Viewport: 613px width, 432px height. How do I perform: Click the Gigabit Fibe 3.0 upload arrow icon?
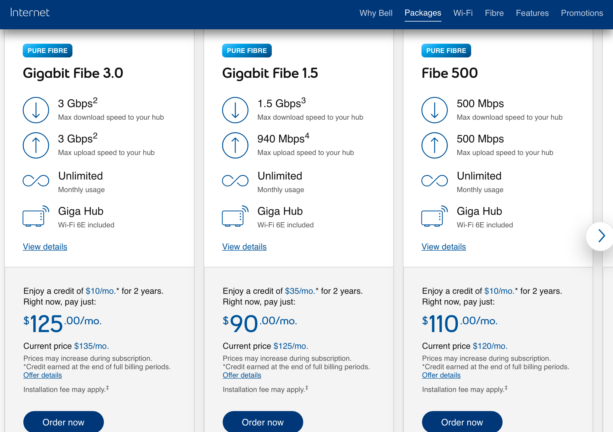click(36, 145)
